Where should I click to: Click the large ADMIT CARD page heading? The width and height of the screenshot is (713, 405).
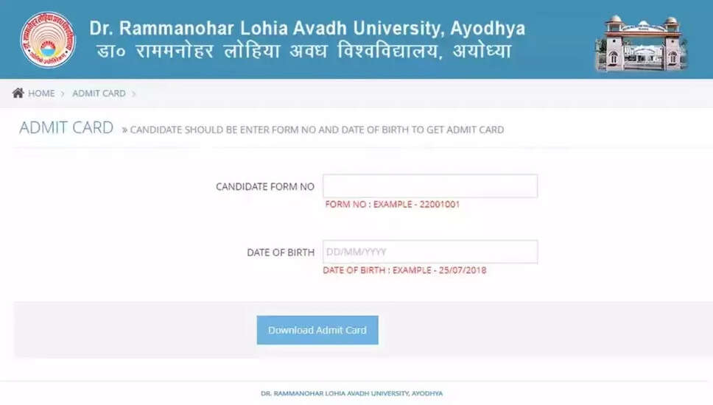pos(66,128)
